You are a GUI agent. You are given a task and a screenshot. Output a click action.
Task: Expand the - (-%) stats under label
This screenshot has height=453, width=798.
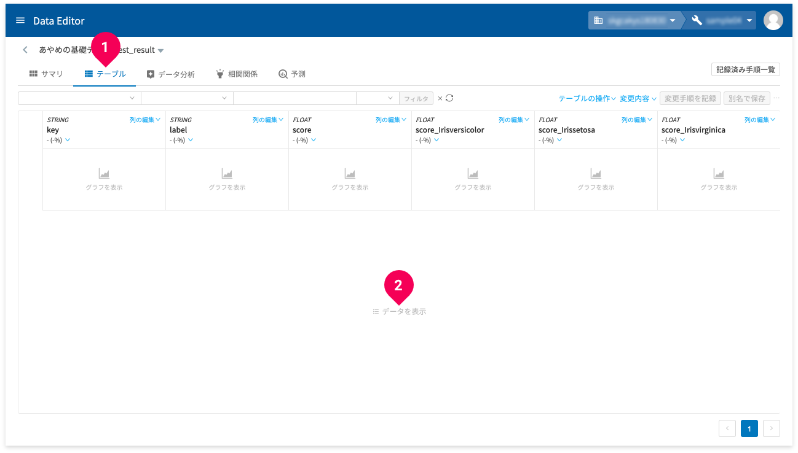191,140
